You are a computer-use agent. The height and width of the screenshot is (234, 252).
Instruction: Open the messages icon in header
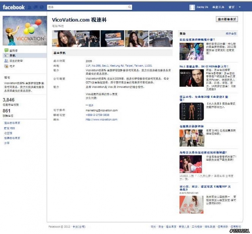click(36, 7)
